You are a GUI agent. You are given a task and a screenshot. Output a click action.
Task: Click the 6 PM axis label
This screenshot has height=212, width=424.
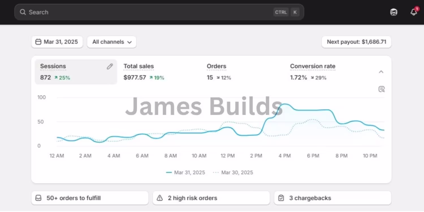coord(313,156)
